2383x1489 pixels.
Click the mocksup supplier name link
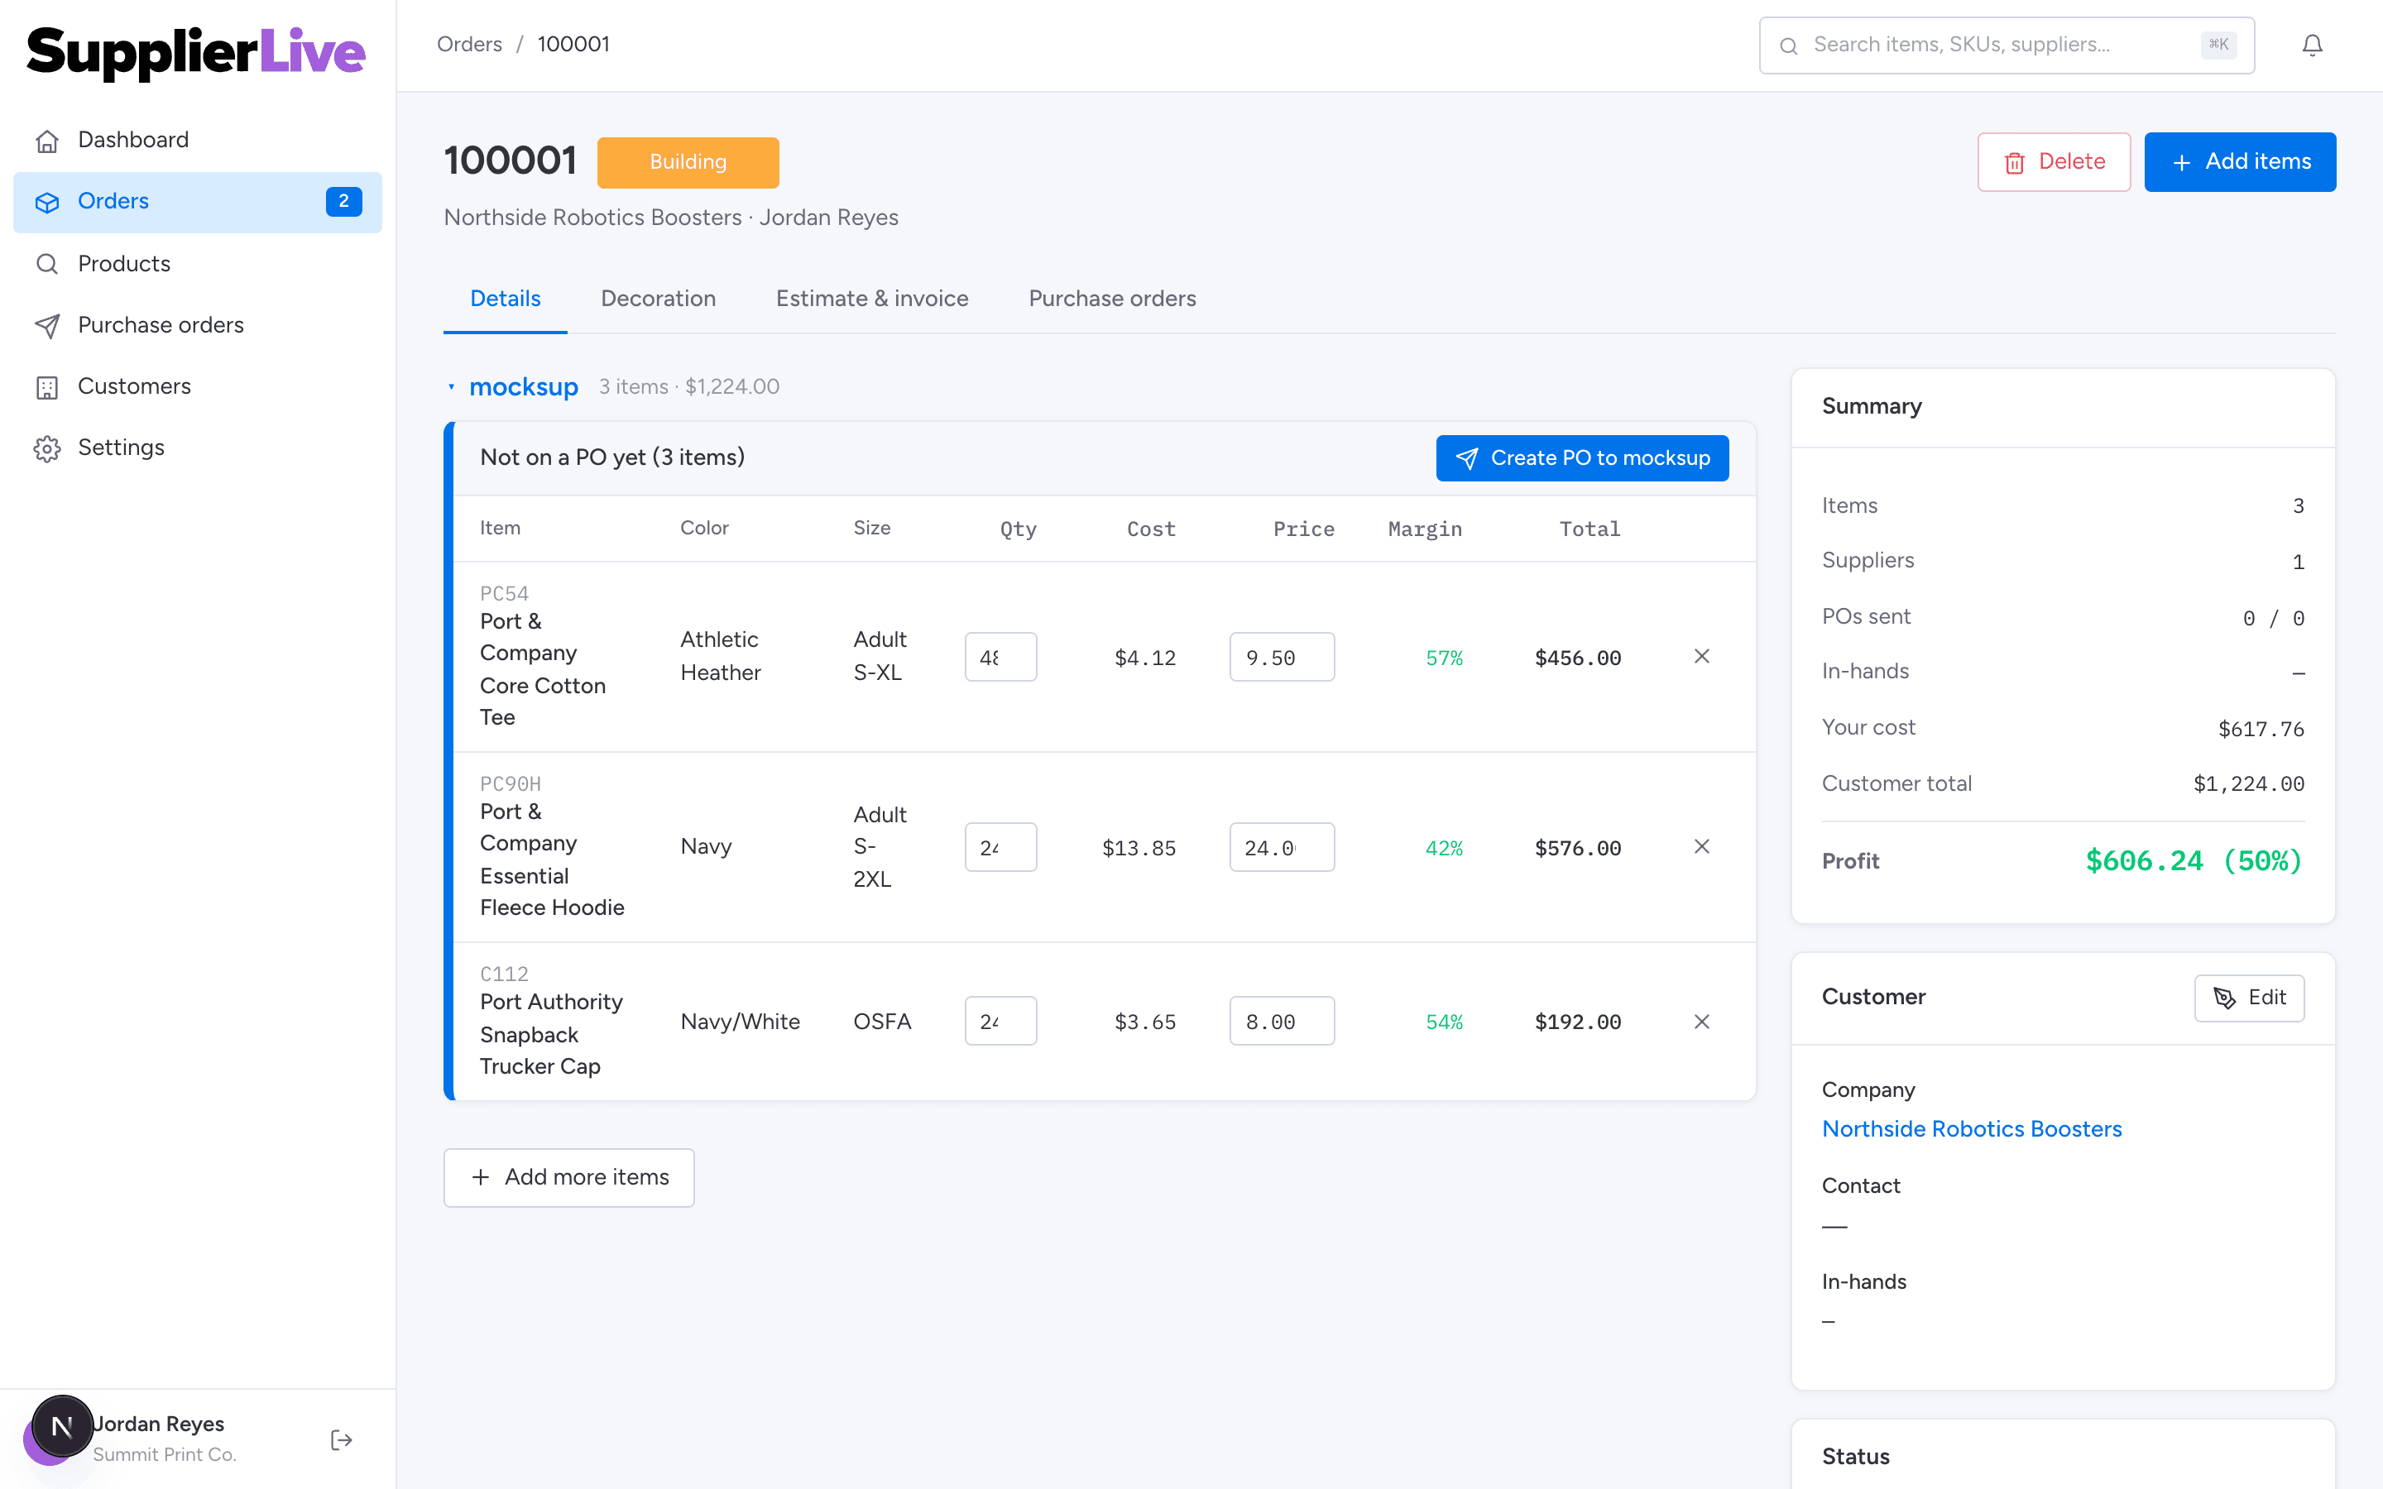coord(524,387)
